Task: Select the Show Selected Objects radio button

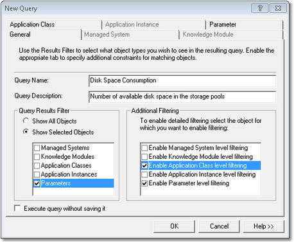Action: click(26, 132)
